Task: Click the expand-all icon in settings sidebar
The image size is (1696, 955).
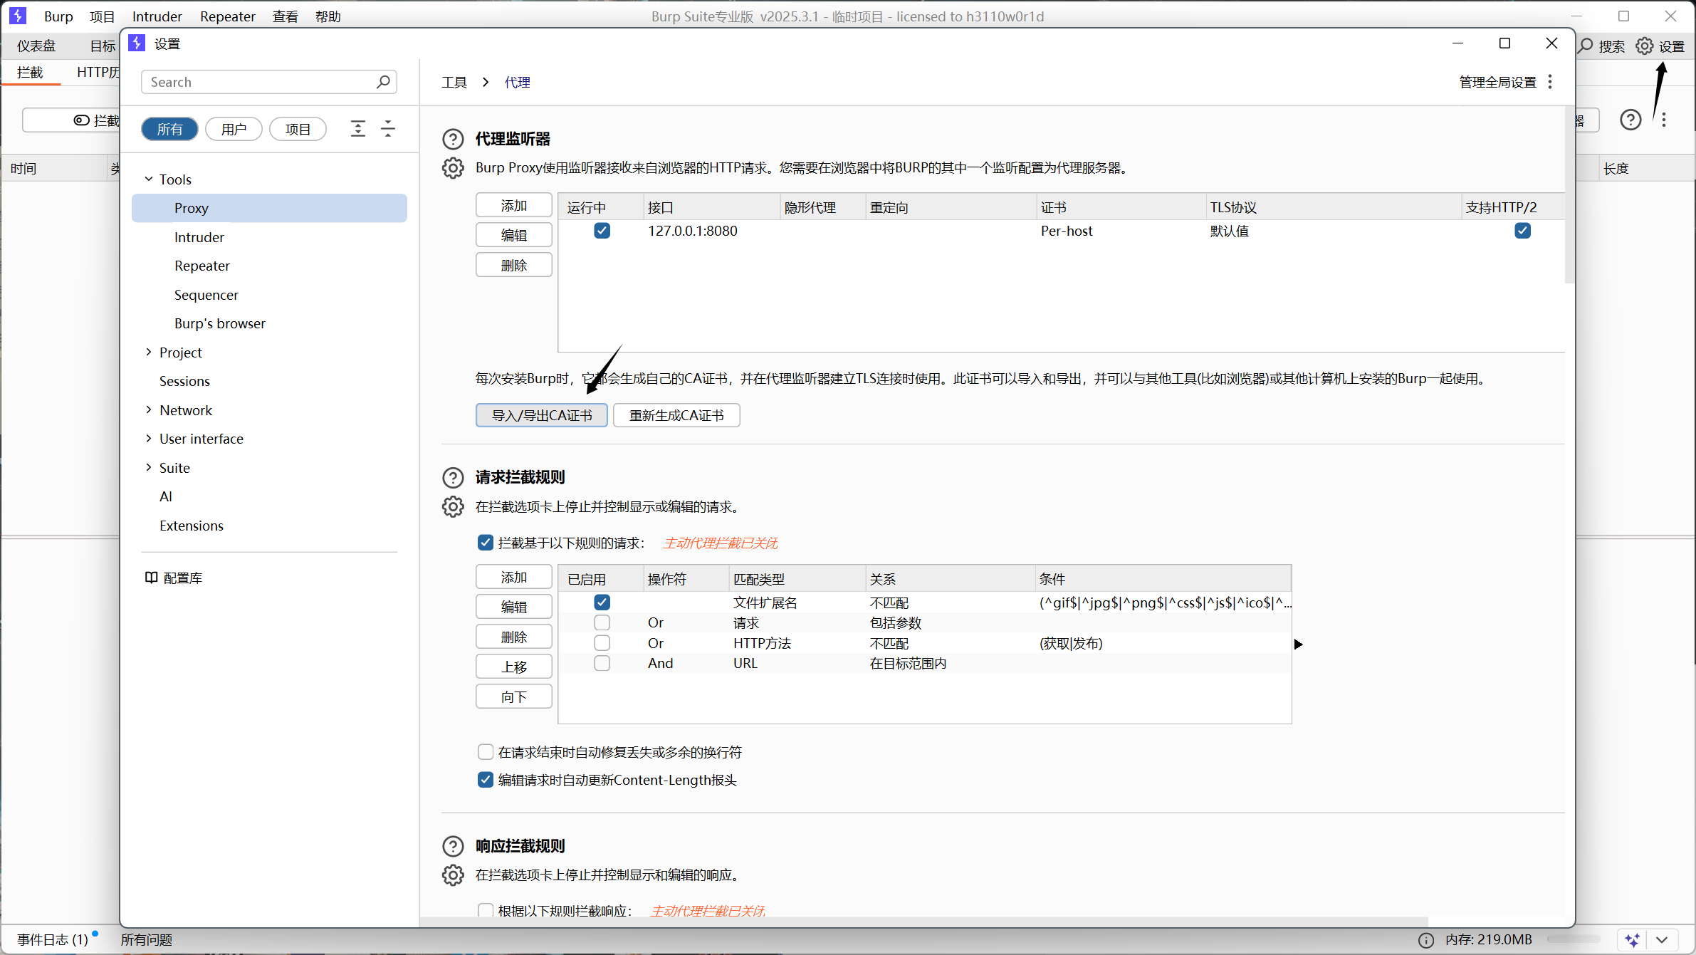Action: (358, 129)
